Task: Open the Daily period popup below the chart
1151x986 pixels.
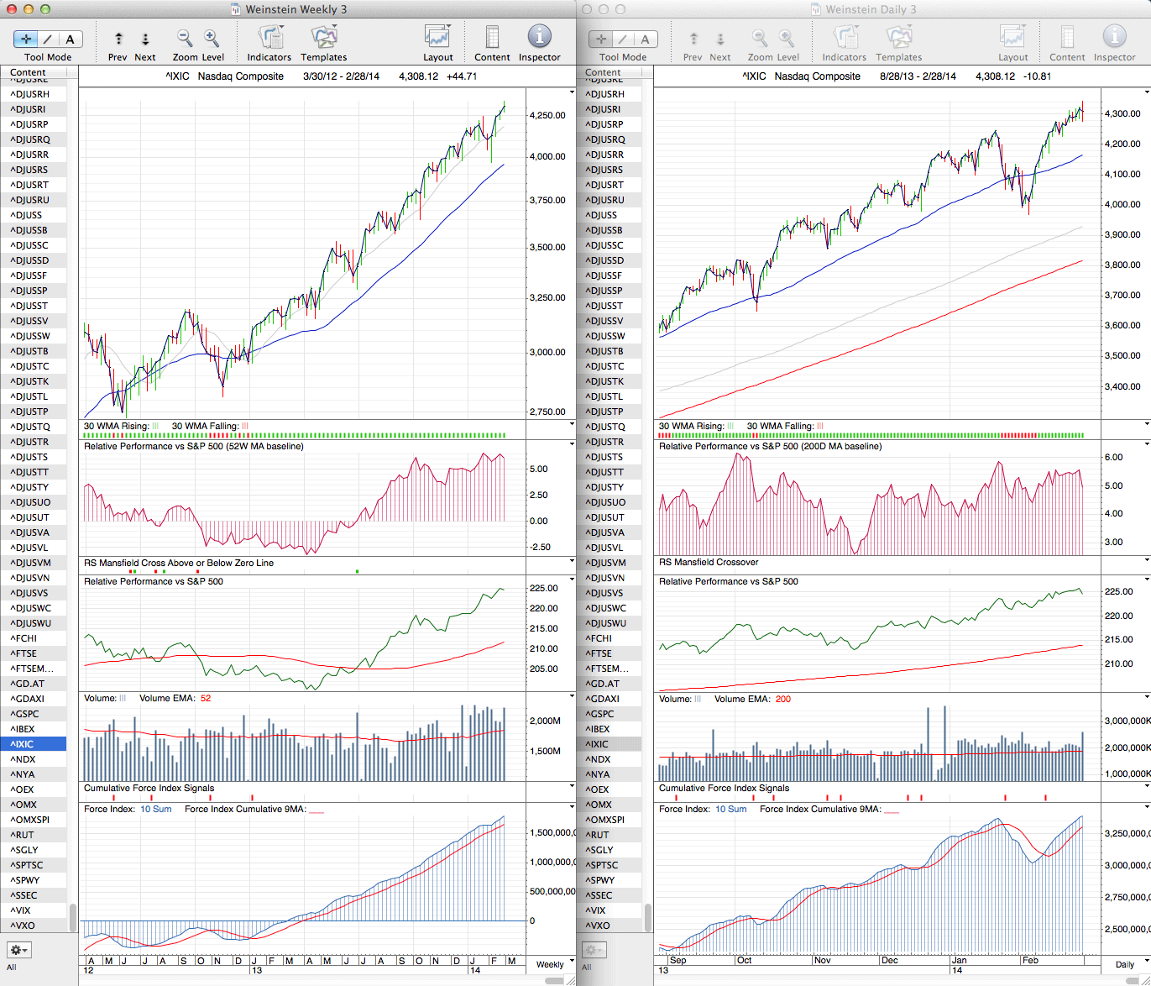Action: click(1130, 964)
